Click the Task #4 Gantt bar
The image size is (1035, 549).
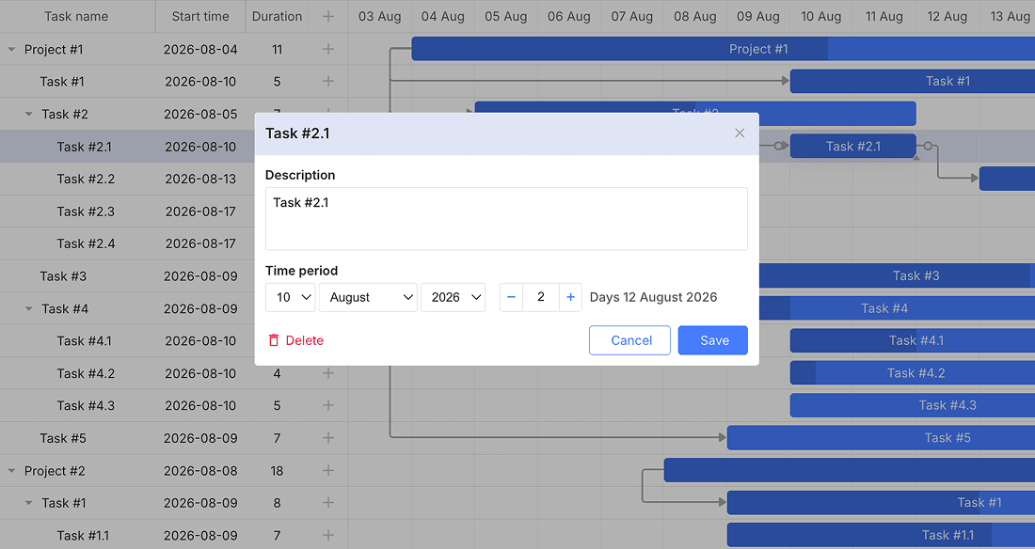pyautogui.click(x=897, y=308)
